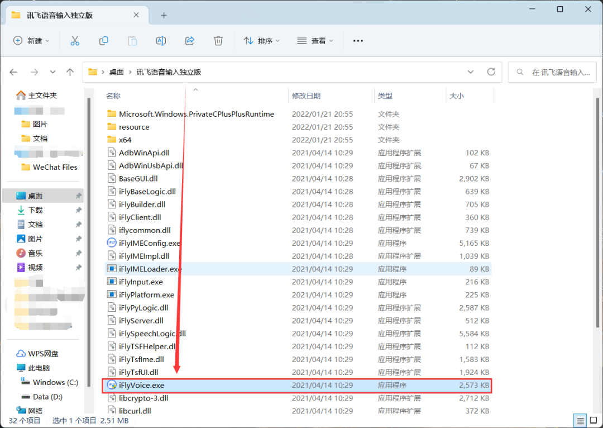Switch to details view in status bar
The width and height of the screenshot is (603, 428).
pyautogui.click(x=580, y=420)
